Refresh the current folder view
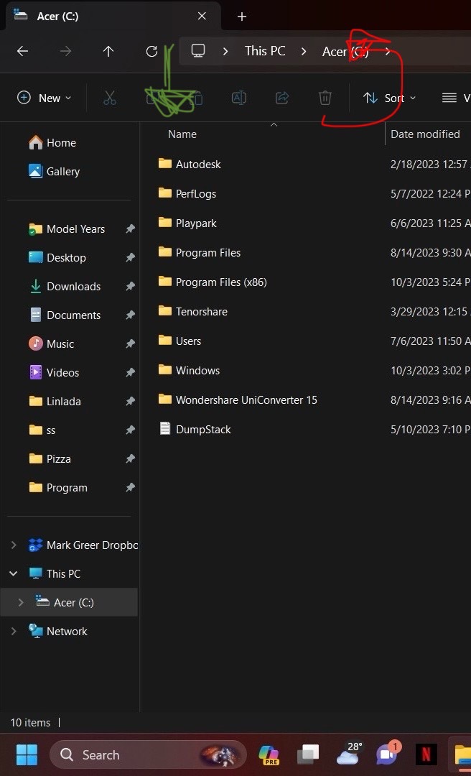The width and height of the screenshot is (471, 776). pos(152,51)
